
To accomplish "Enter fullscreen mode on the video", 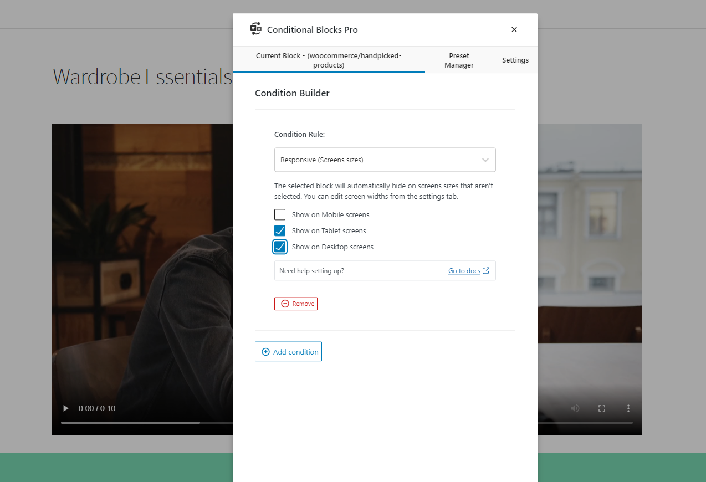I will 601,408.
